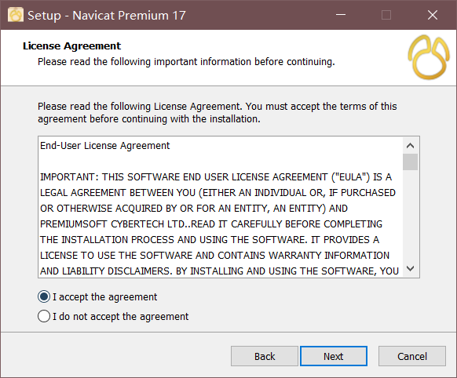Continue with the Next button
The image size is (457, 378).
coord(334,356)
